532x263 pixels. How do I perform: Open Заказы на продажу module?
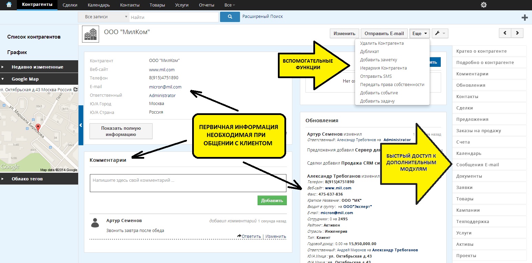click(489, 131)
